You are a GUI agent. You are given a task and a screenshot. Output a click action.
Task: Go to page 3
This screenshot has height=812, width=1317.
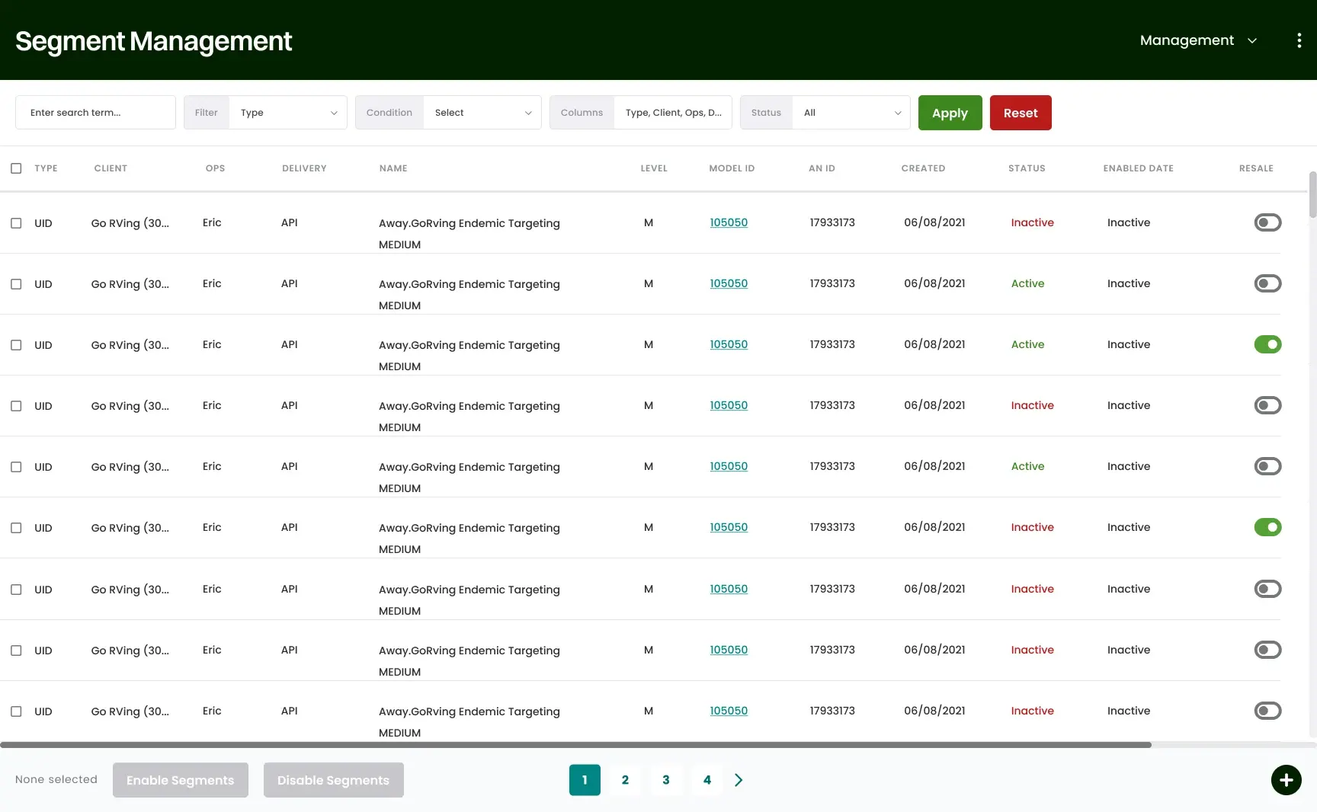666,780
